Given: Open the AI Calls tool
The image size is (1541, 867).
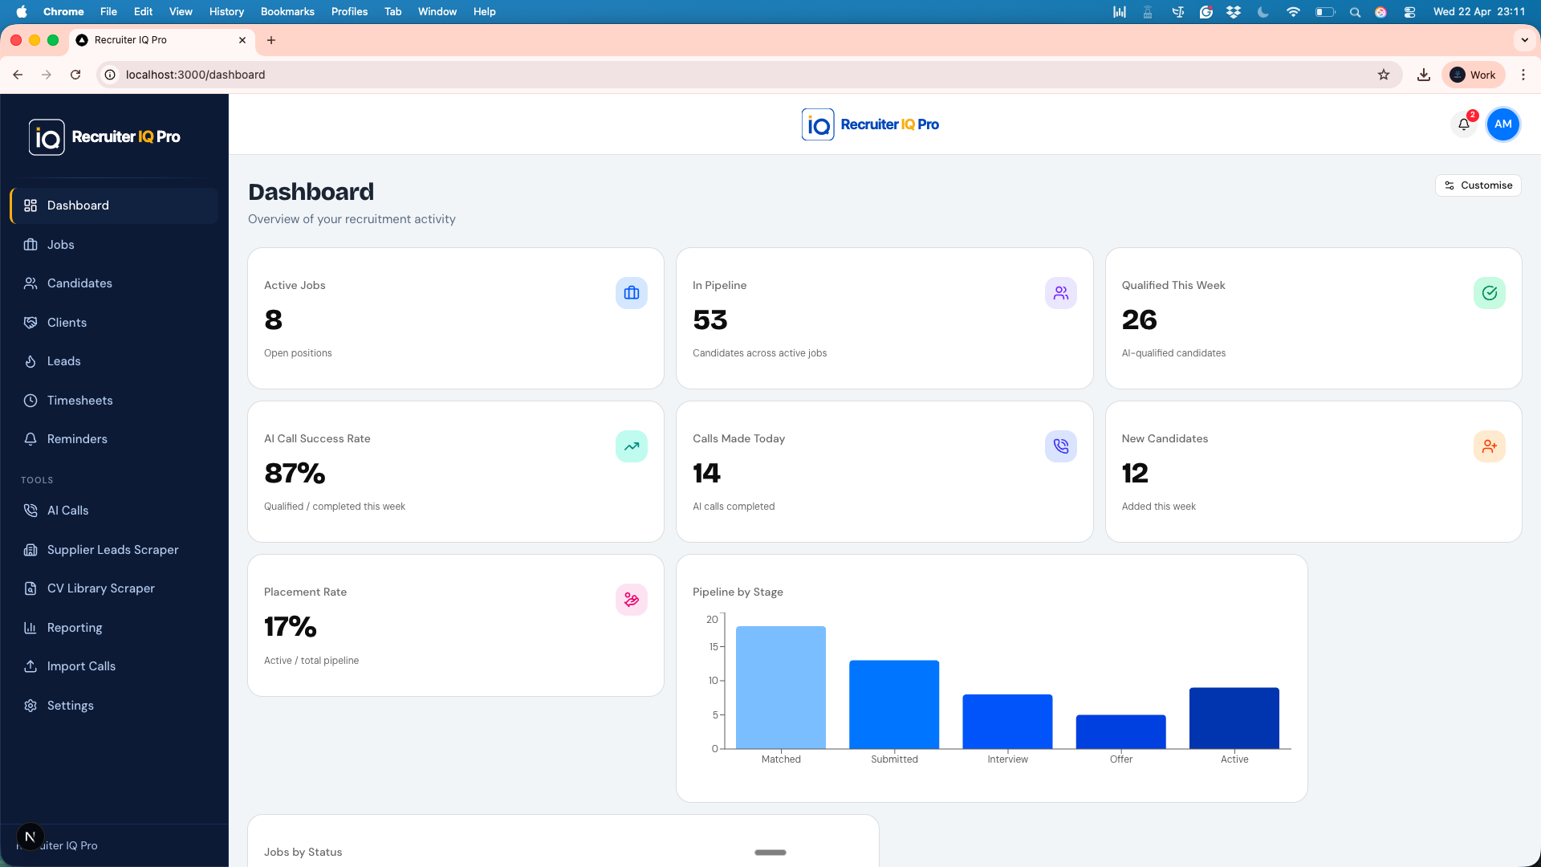Looking at the screenshot, I should (x=114, y=511).
